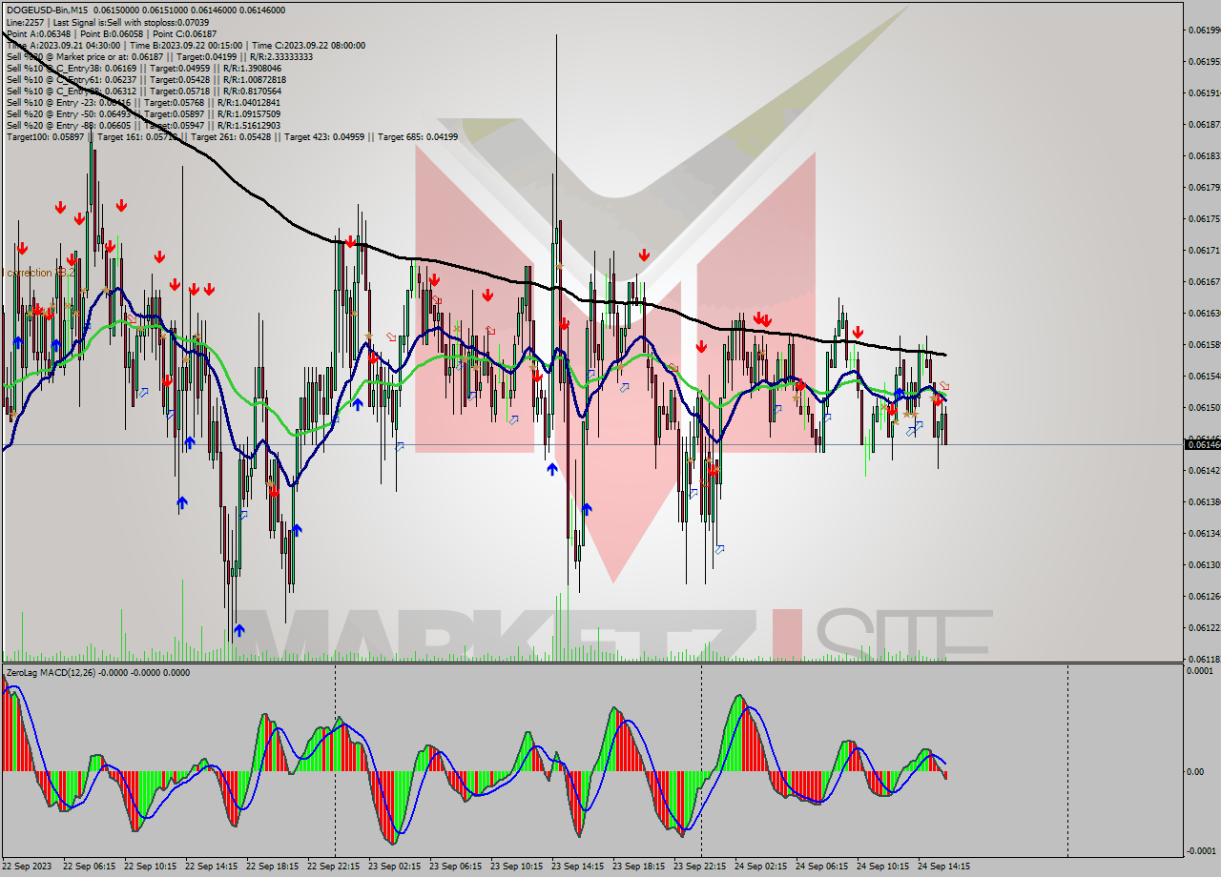Click the MACD scale value 0.0001
Viewport: 1221px width, 877px height.
(1201, 671)
